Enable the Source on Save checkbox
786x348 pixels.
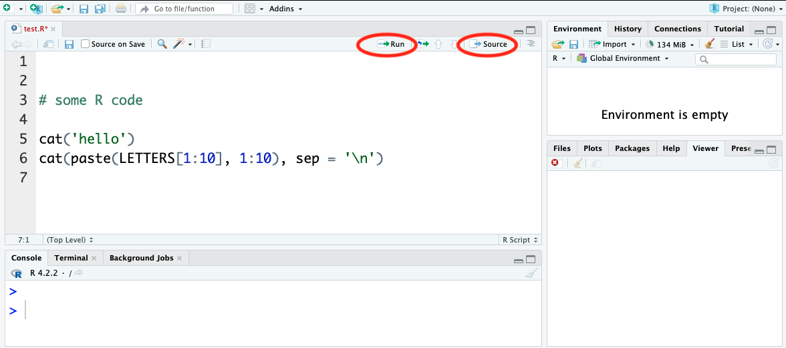pyautogui.click(x=86, y=44)
